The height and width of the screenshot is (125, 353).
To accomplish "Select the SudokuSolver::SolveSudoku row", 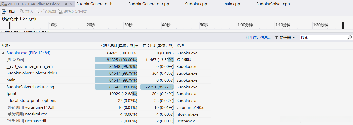I will tap(105, 73).
